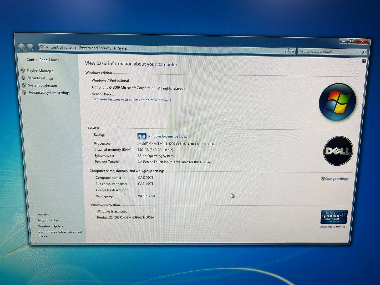Open Remote settings in left pane
The width and height of the screenshot is (380, 285).
point(40,78)
